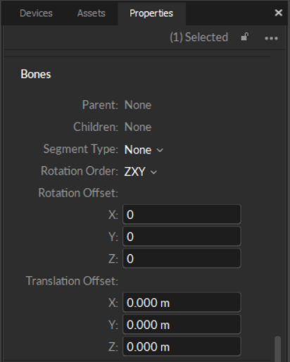Viewport: 290px width, 362px height.
Task: Click the Rotation Offset X field
Action: click(182, 214)
